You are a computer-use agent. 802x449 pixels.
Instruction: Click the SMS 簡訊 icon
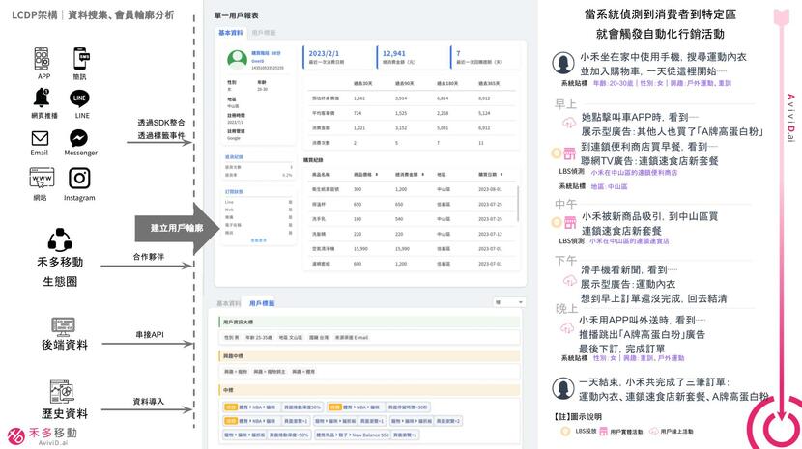coord(79,58)
